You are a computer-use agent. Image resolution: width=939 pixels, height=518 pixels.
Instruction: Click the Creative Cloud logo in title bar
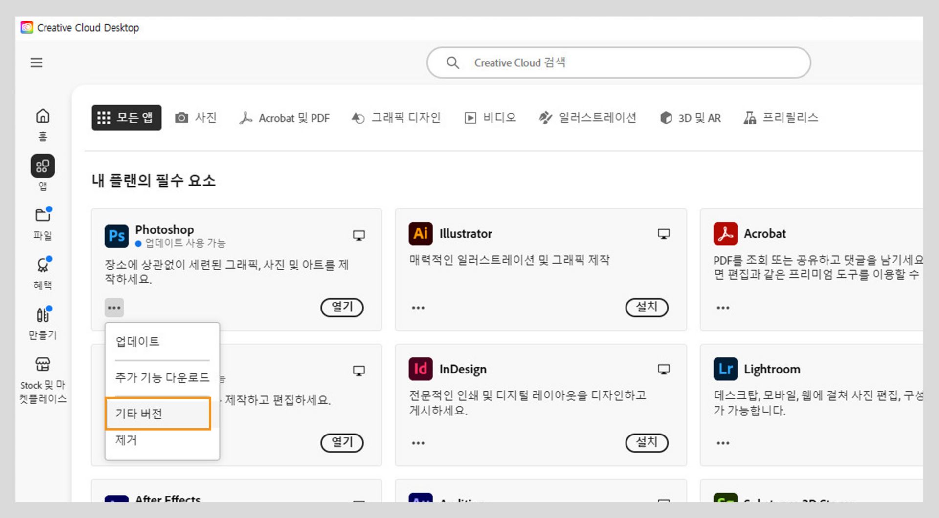coord(27,27)
